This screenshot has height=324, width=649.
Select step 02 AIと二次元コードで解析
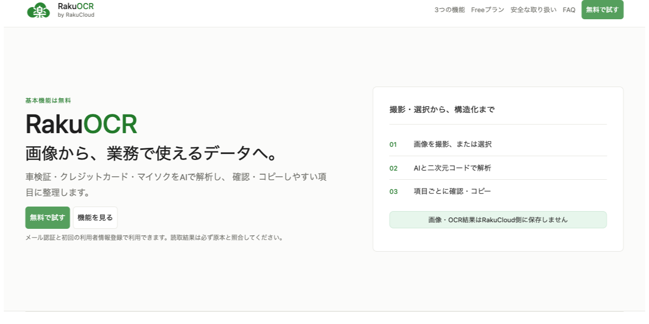click(x=498, y=168)
